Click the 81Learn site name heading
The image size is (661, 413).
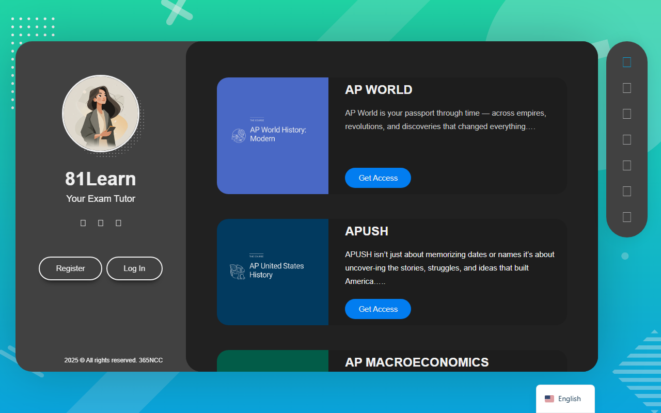click(101, 179)
